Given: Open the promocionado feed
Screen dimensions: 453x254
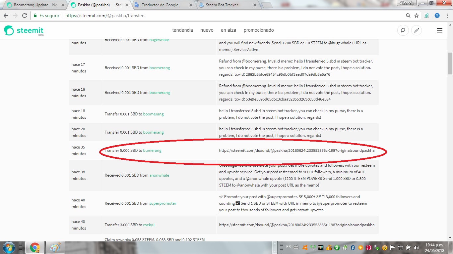Looking at the screenshot, I should pyautogui.click(x=259, y=30).
